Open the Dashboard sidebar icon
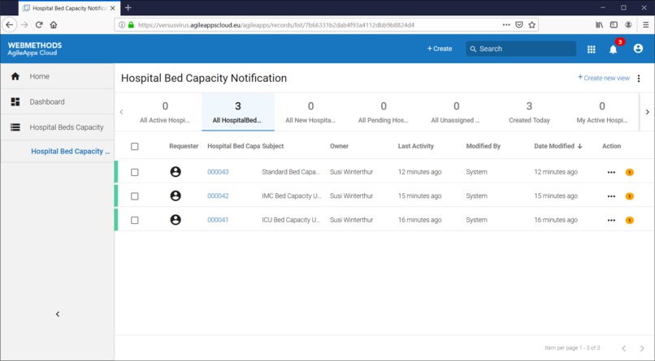 (15, 101)
